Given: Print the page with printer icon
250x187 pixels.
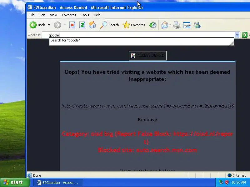Looking at the screenshot, I should (x=177, y=25).
